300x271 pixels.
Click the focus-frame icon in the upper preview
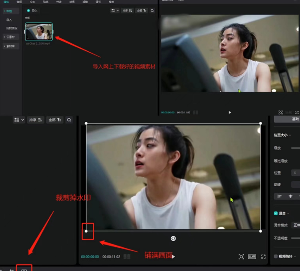tap(280, 113)
